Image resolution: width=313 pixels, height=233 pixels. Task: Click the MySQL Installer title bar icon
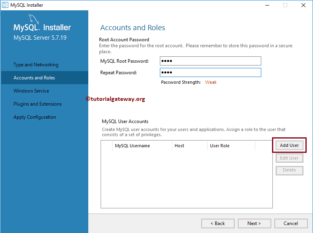[x=5, y=5]
